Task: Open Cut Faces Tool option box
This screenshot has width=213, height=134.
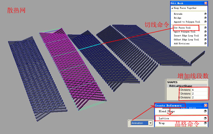Action: click(205, 28)
